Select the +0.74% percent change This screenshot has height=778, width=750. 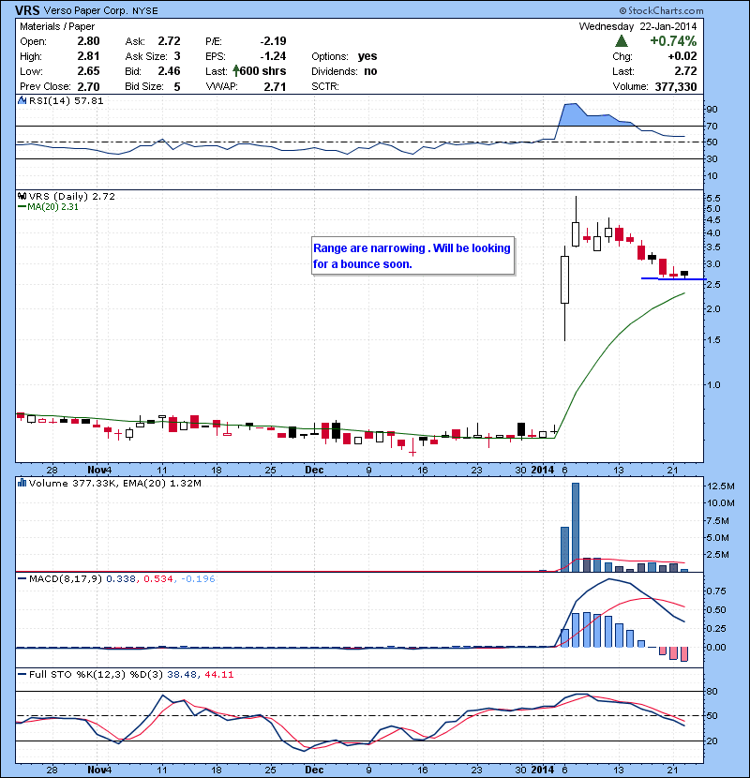tap(673, 40)
